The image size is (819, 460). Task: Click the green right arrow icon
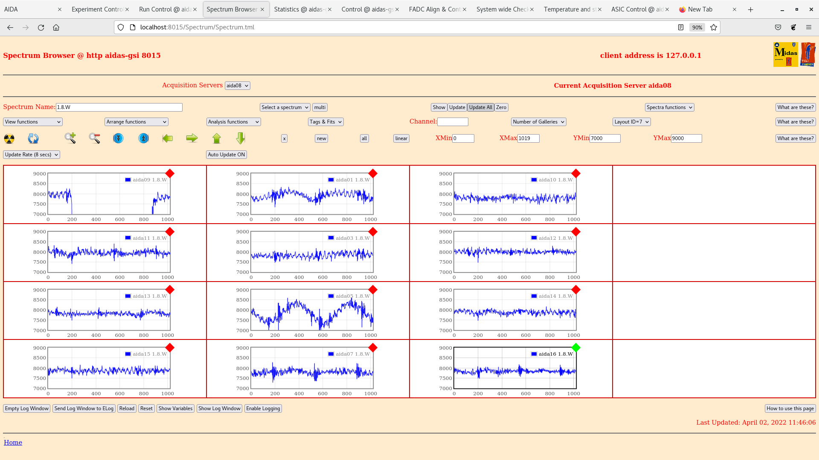(192, 138)
